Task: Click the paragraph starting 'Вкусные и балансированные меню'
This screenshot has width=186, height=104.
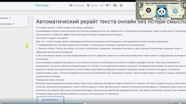Action: (x=111, y=88)
